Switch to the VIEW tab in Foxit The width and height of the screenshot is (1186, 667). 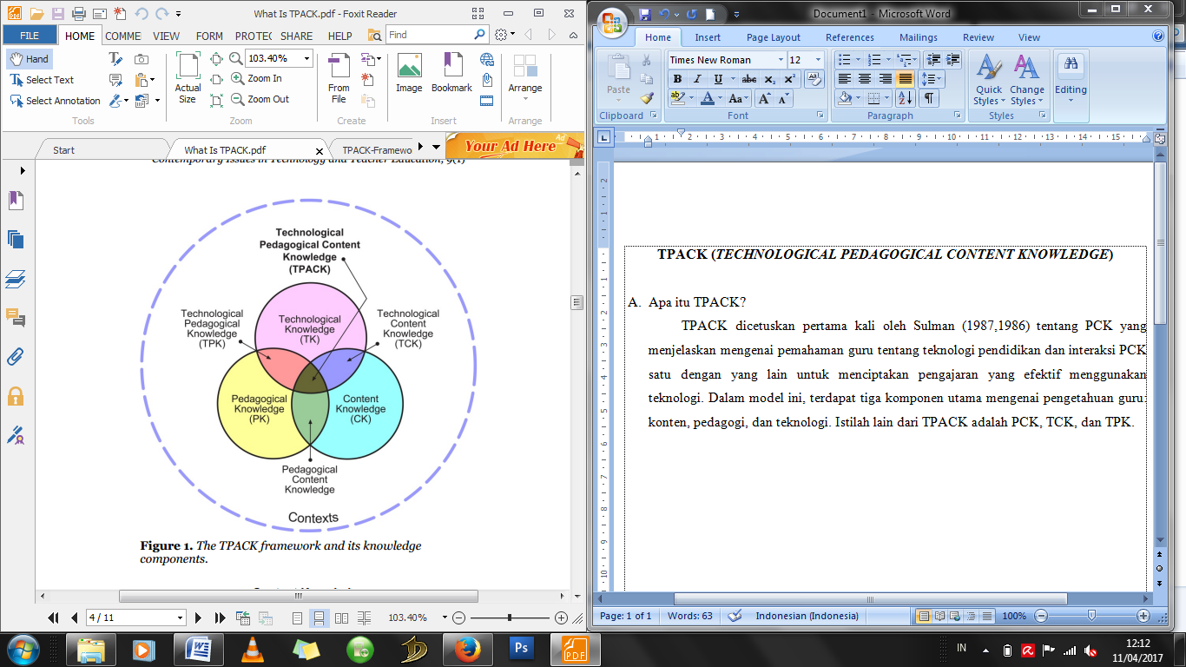[x=166, y=36]
